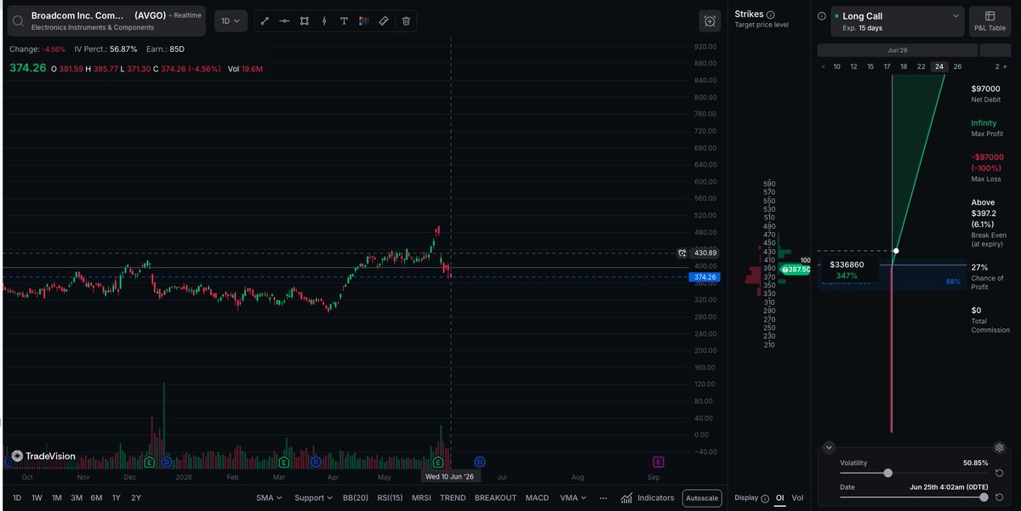This screenshot has width=1021, height=511.
Task: Click the chart snapshot focus icon
Action: 710,21
